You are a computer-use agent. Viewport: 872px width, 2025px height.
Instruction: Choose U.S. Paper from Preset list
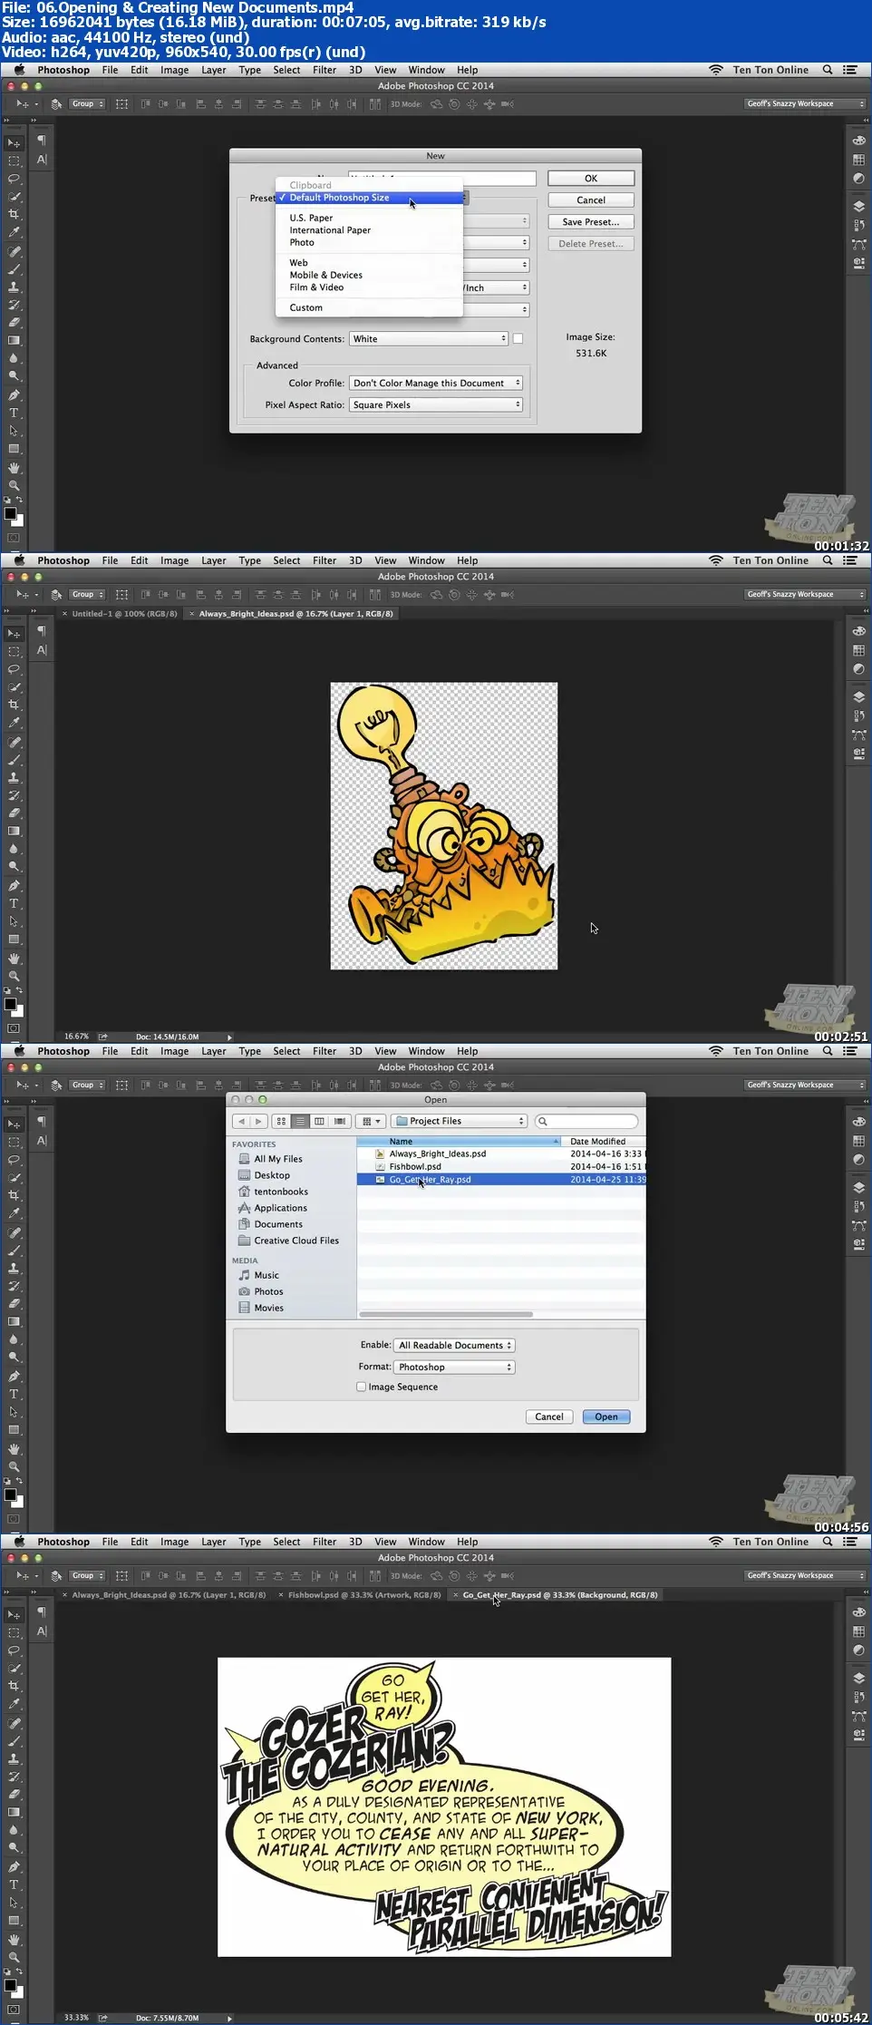coord(311,218)
